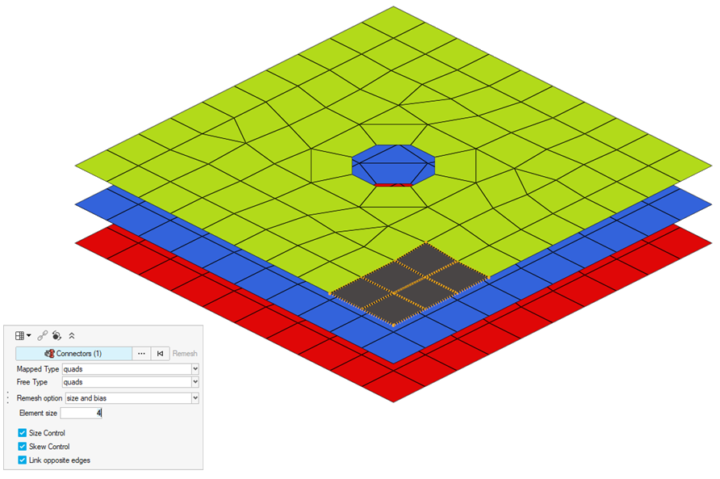
Task: Click the dark gray connector patch
Action: 409,284
